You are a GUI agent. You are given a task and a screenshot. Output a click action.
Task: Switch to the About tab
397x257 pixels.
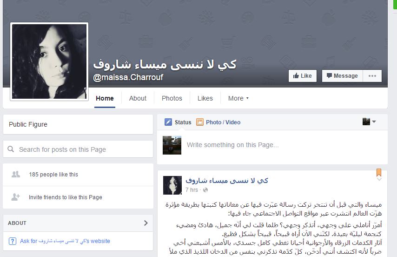point(138,98)
